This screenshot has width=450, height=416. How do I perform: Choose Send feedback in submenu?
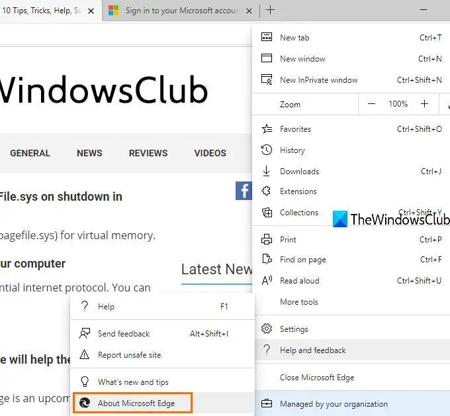coord(162,334)
